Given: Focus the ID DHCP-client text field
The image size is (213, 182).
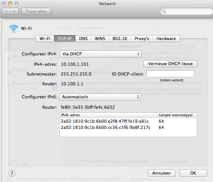Looking at the screenshot, I should (x=170, y=74).
